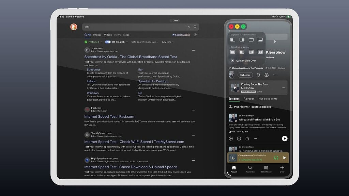Open the test address bar pill

tap(175, 20)
